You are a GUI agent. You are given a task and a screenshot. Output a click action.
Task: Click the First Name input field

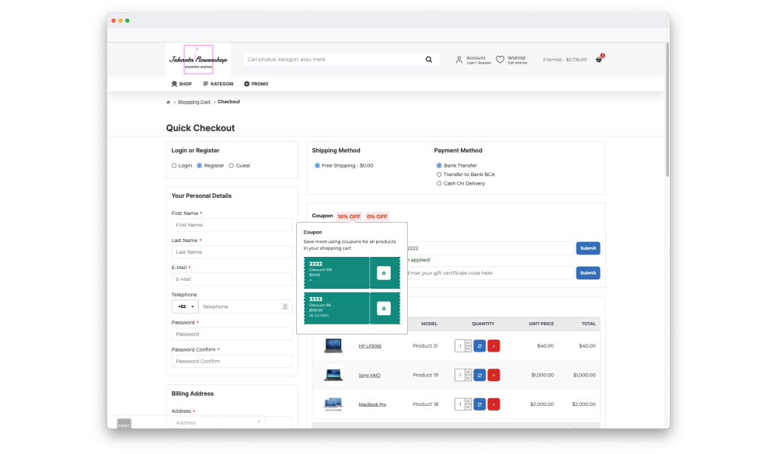click(232, 225)
